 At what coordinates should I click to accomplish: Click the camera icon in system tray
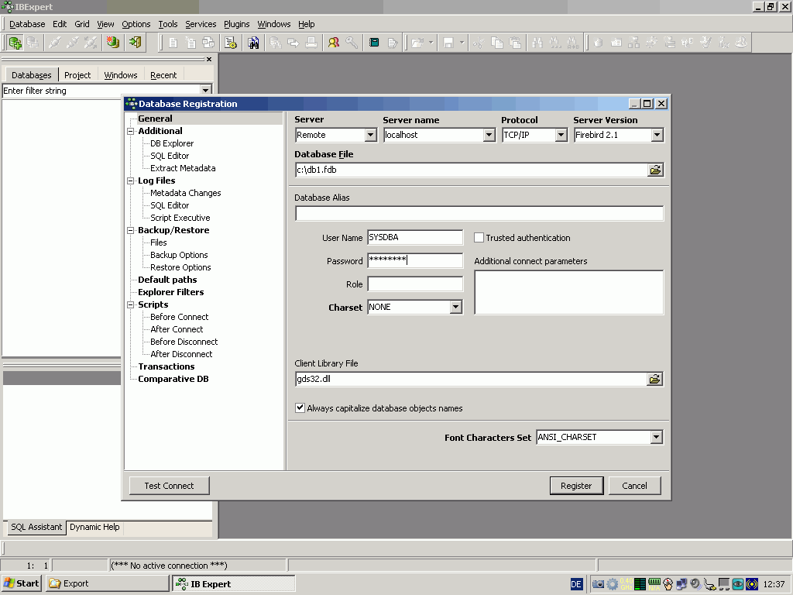pos(598,584)
